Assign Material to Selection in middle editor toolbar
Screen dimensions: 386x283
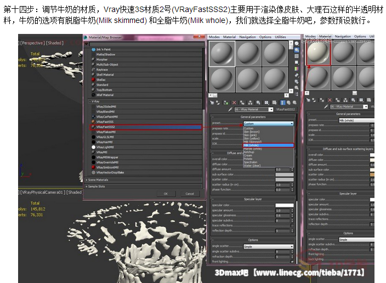pos(226,103)
